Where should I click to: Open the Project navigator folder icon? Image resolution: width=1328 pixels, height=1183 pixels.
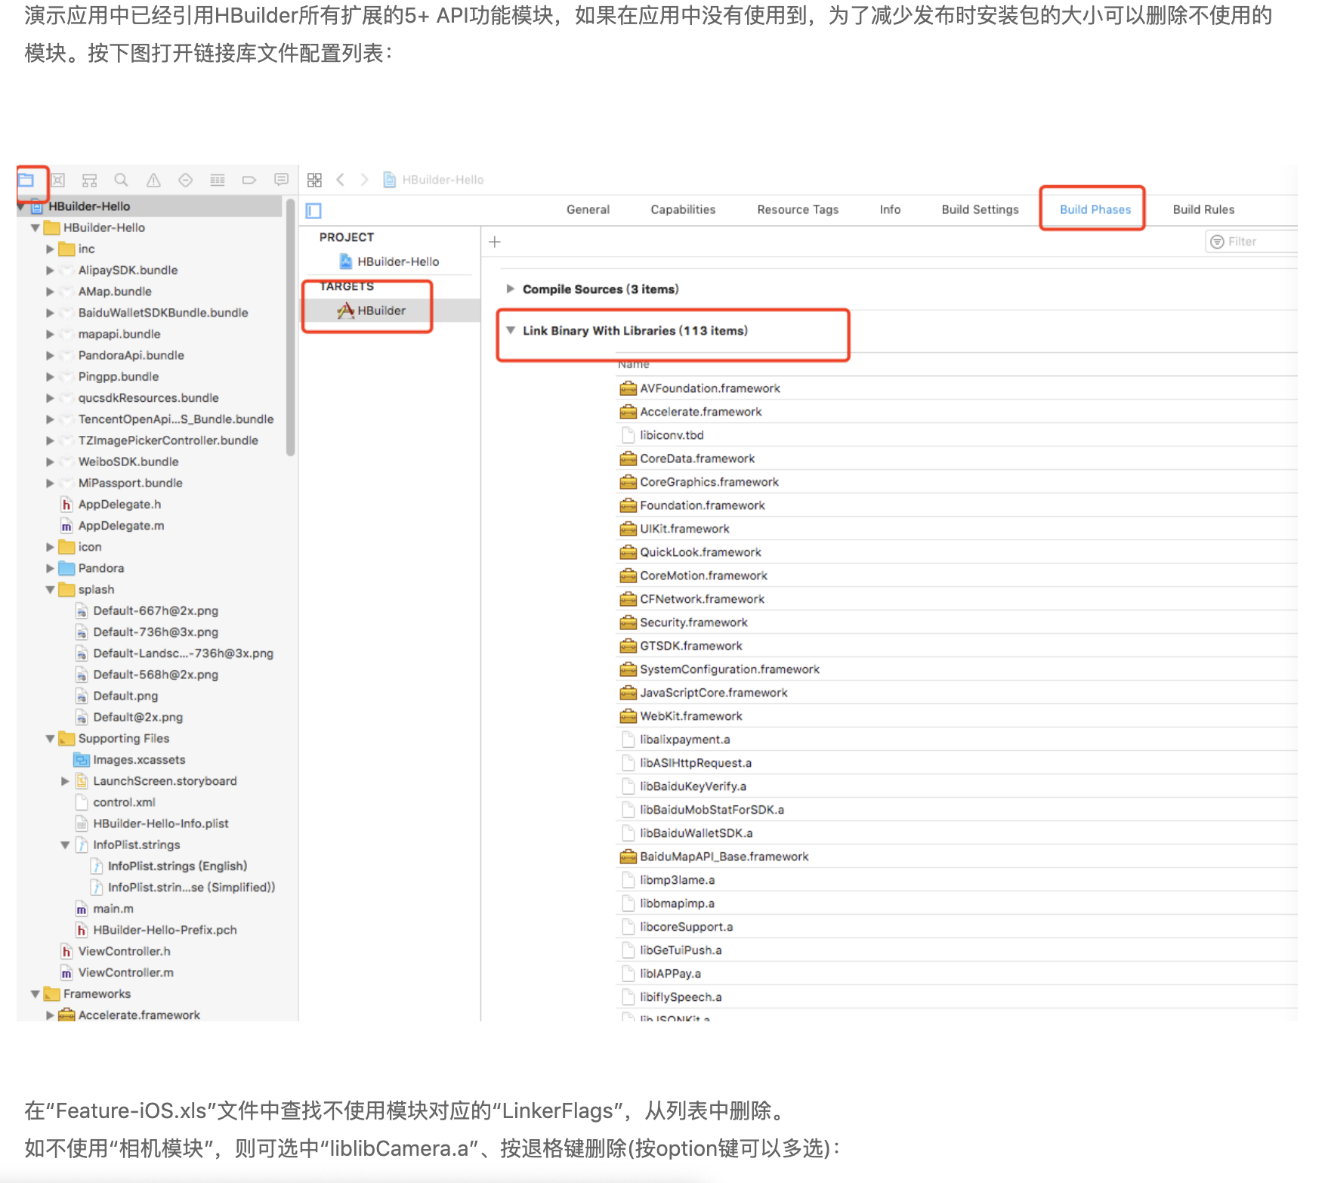coord(26,180)
